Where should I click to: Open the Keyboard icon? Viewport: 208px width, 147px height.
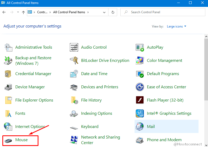tap(74, 128)
